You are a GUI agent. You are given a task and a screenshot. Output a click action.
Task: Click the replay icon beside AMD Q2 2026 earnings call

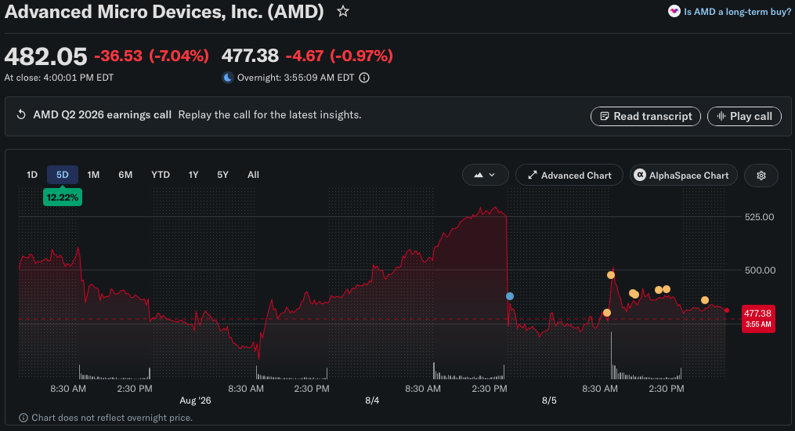[x=21, y=114]
